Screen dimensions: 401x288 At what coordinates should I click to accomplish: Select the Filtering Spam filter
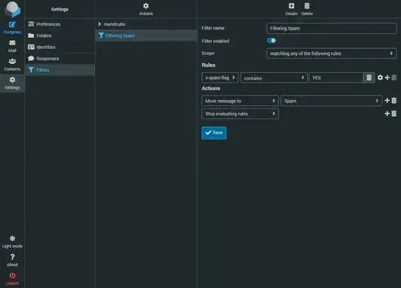(146, 36)
